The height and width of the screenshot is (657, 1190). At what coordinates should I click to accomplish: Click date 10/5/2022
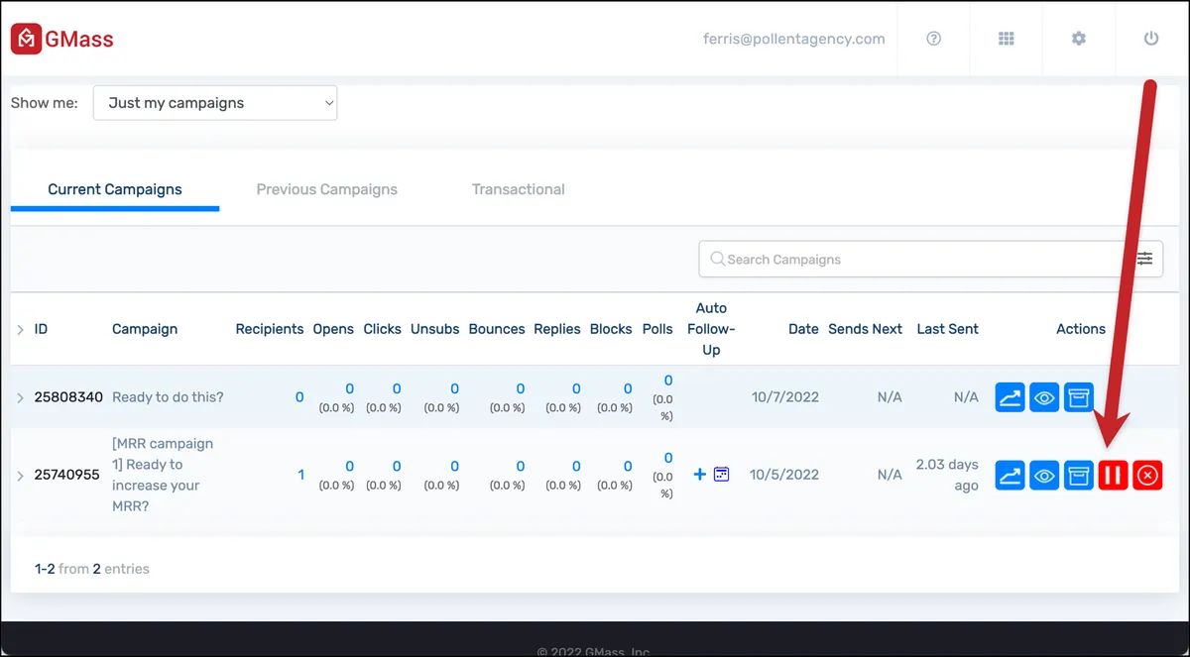pyautogui.click(x=784, y=475)
